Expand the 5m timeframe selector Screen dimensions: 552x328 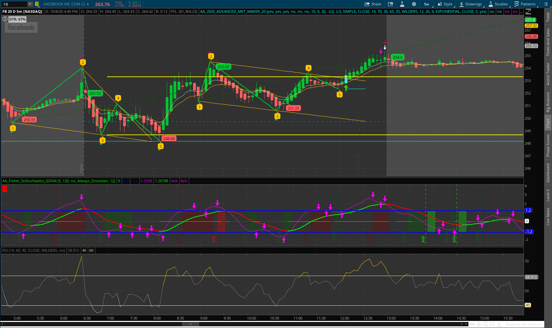pos(427,4)
